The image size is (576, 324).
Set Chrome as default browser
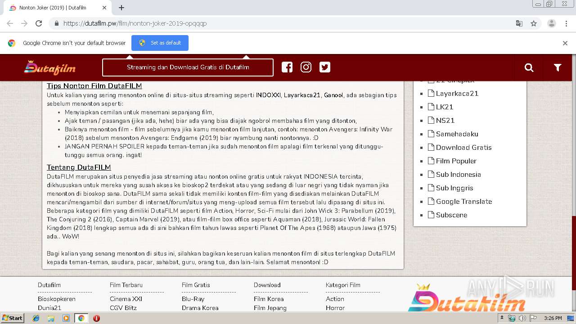click(160, 43)
